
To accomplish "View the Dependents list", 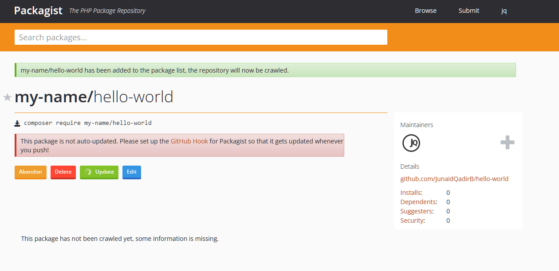I will (x=419, y=202).
